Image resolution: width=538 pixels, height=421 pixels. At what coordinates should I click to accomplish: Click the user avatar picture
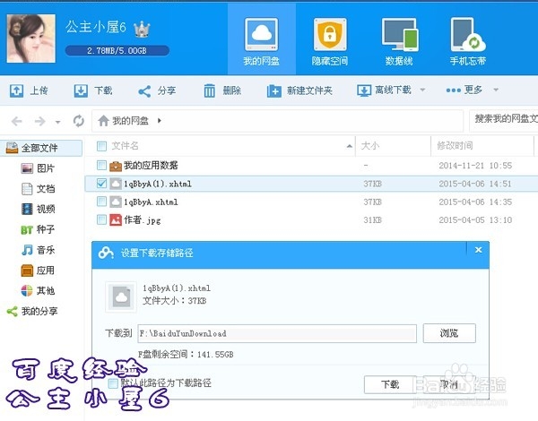tap(30, 39)
